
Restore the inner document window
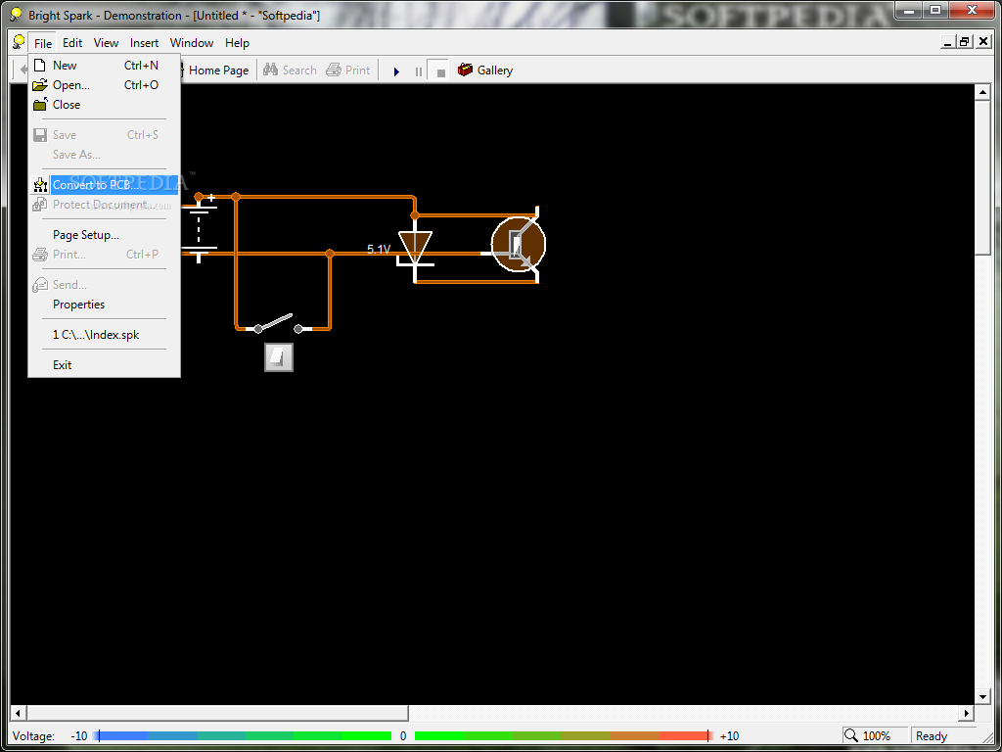coord(965,42)
